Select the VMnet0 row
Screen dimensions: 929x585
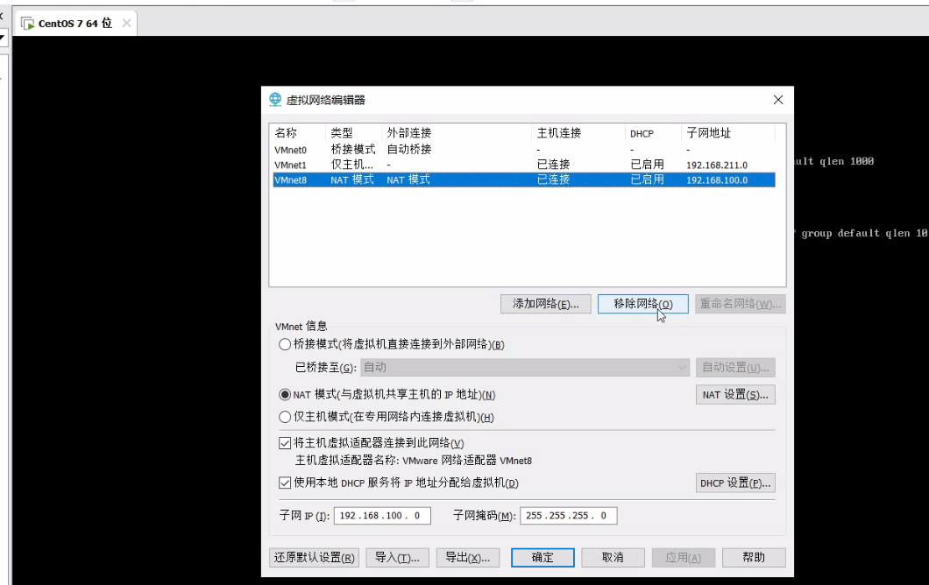tap(524, 150)
